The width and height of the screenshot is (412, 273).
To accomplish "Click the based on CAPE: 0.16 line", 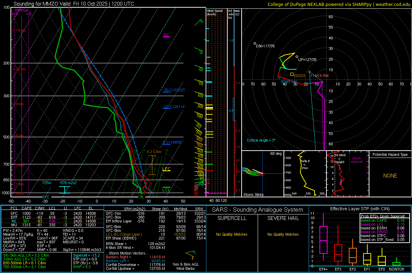I will pyautogui.click(x=383, y=220).
